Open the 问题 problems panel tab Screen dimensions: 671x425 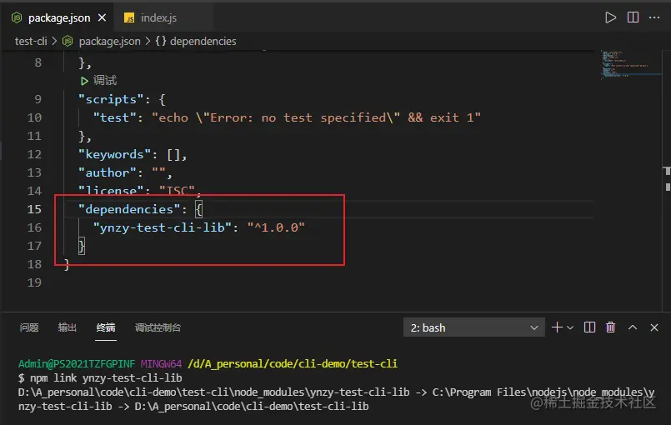[x=29, y=327]
